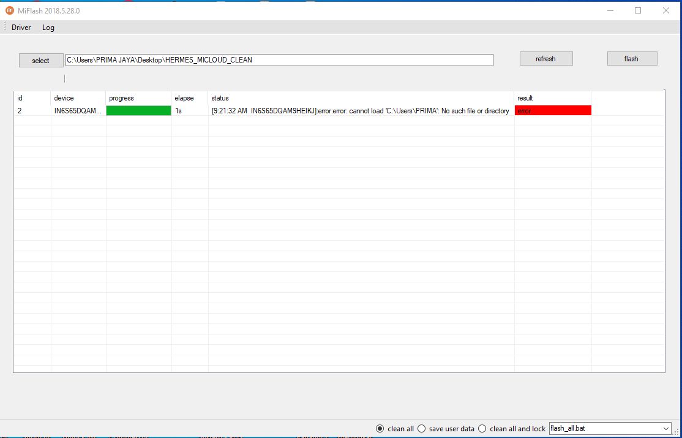Click the device column header
This screenshot has height=438, width=682.
(x=78, y=98)
